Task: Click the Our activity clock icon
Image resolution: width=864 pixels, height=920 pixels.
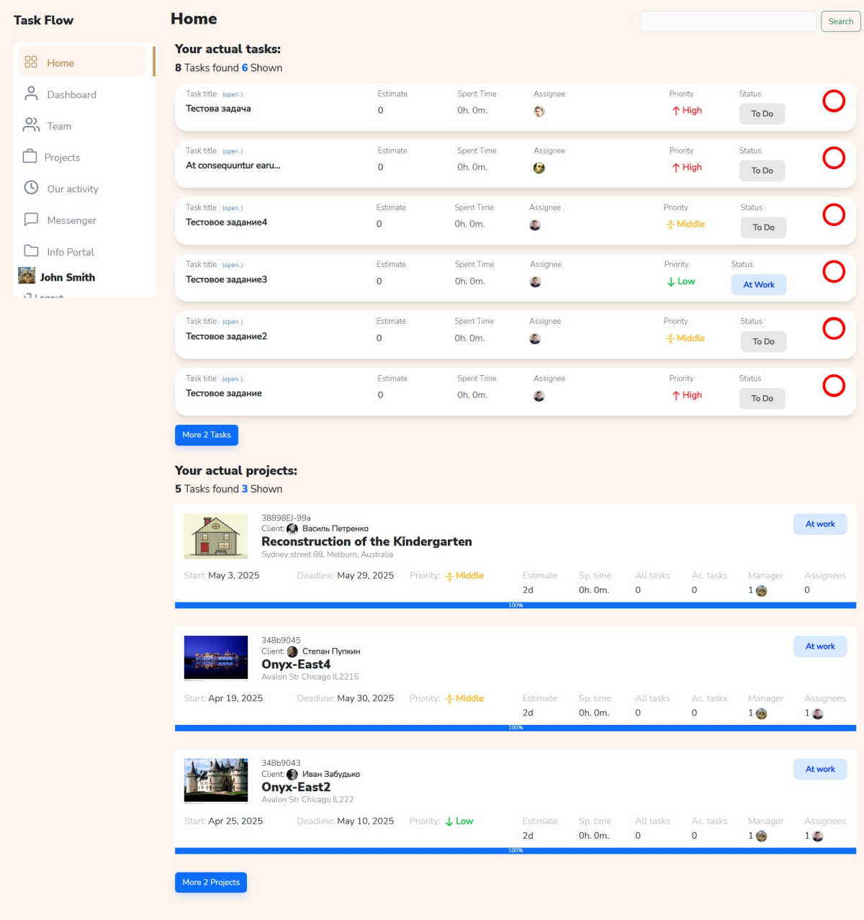Action: click(31, 188)
